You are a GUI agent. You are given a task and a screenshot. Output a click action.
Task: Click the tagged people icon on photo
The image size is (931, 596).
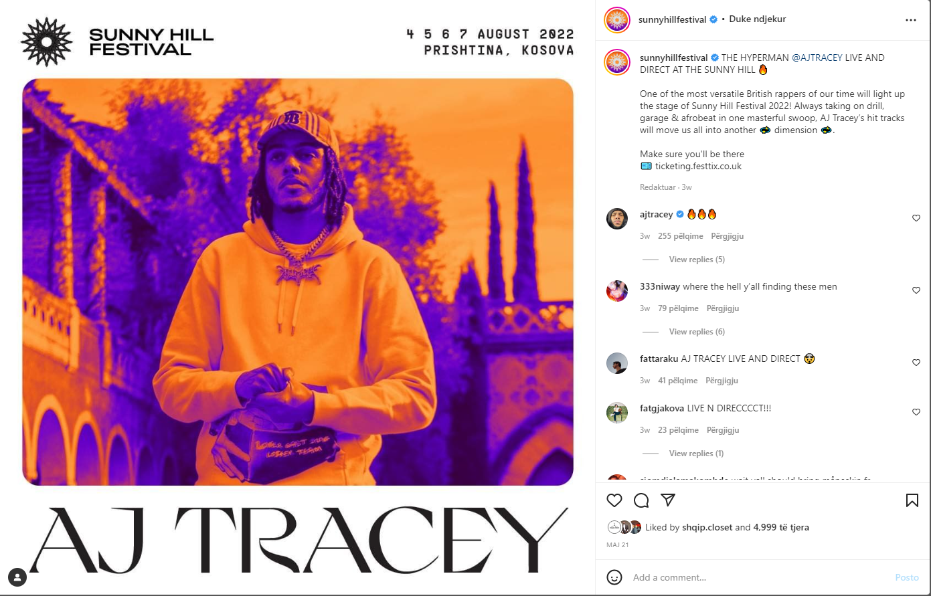click(x=17, y=577)
